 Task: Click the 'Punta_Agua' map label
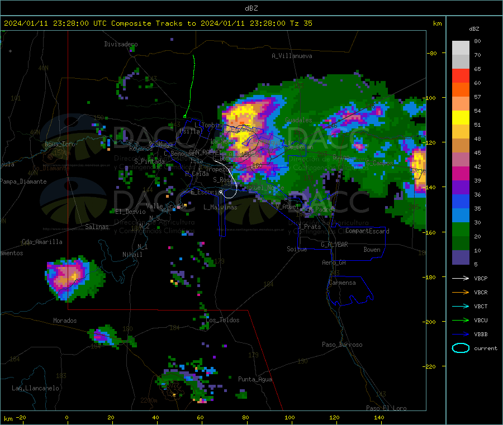click(x=255, y=380)
